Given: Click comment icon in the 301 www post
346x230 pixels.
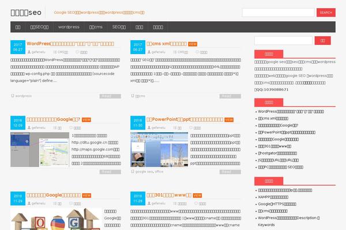Looking at the screenshot, I should click(x=196, y=204).
